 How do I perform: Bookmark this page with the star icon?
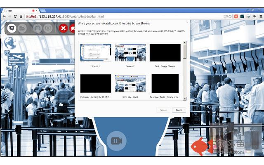pyautogui.click(x=230, y=16)
